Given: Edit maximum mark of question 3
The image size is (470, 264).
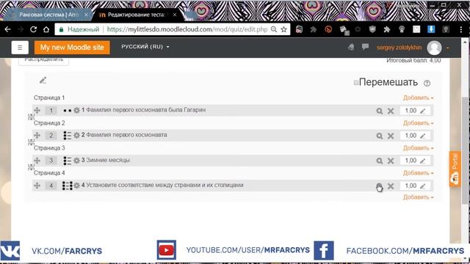Looking at the screenshot, I should [423, 161].
